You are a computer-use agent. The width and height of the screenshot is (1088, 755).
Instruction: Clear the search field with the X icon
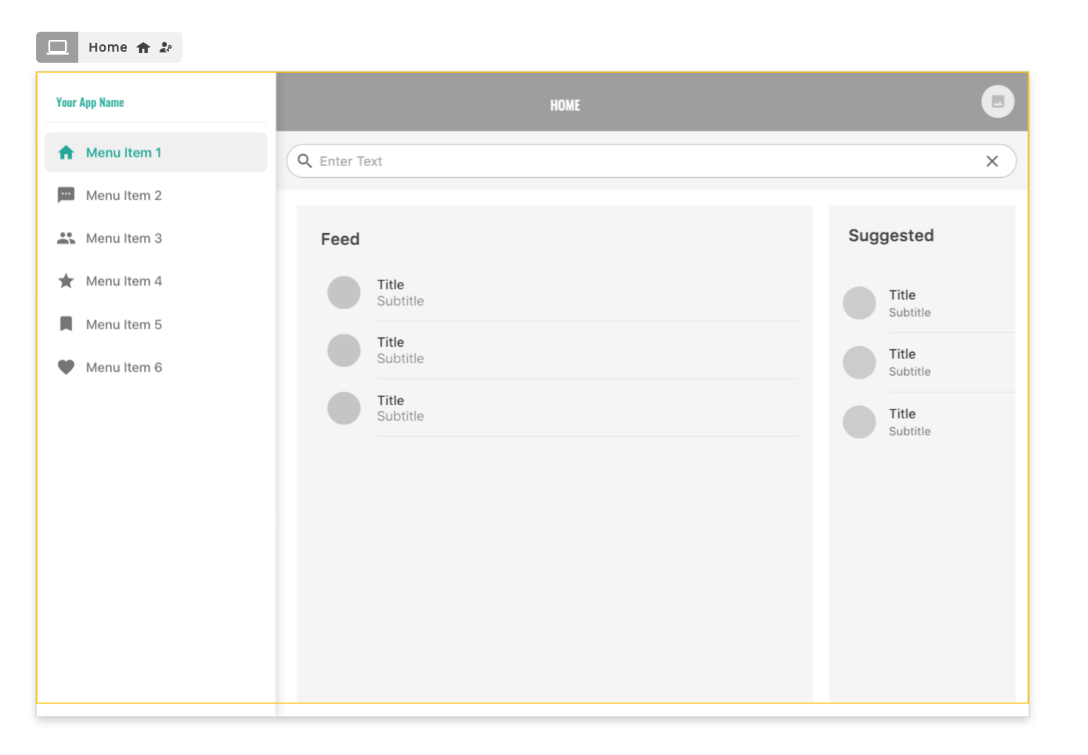coord(992,161)
